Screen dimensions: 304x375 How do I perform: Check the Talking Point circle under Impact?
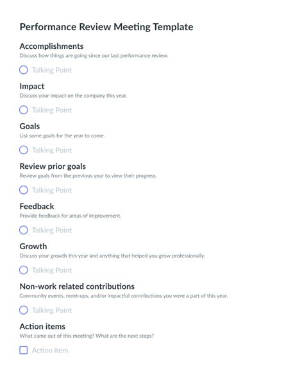click(23, 110)
